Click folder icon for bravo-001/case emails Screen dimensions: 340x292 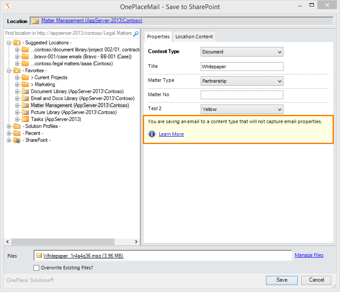pos(25,57)
